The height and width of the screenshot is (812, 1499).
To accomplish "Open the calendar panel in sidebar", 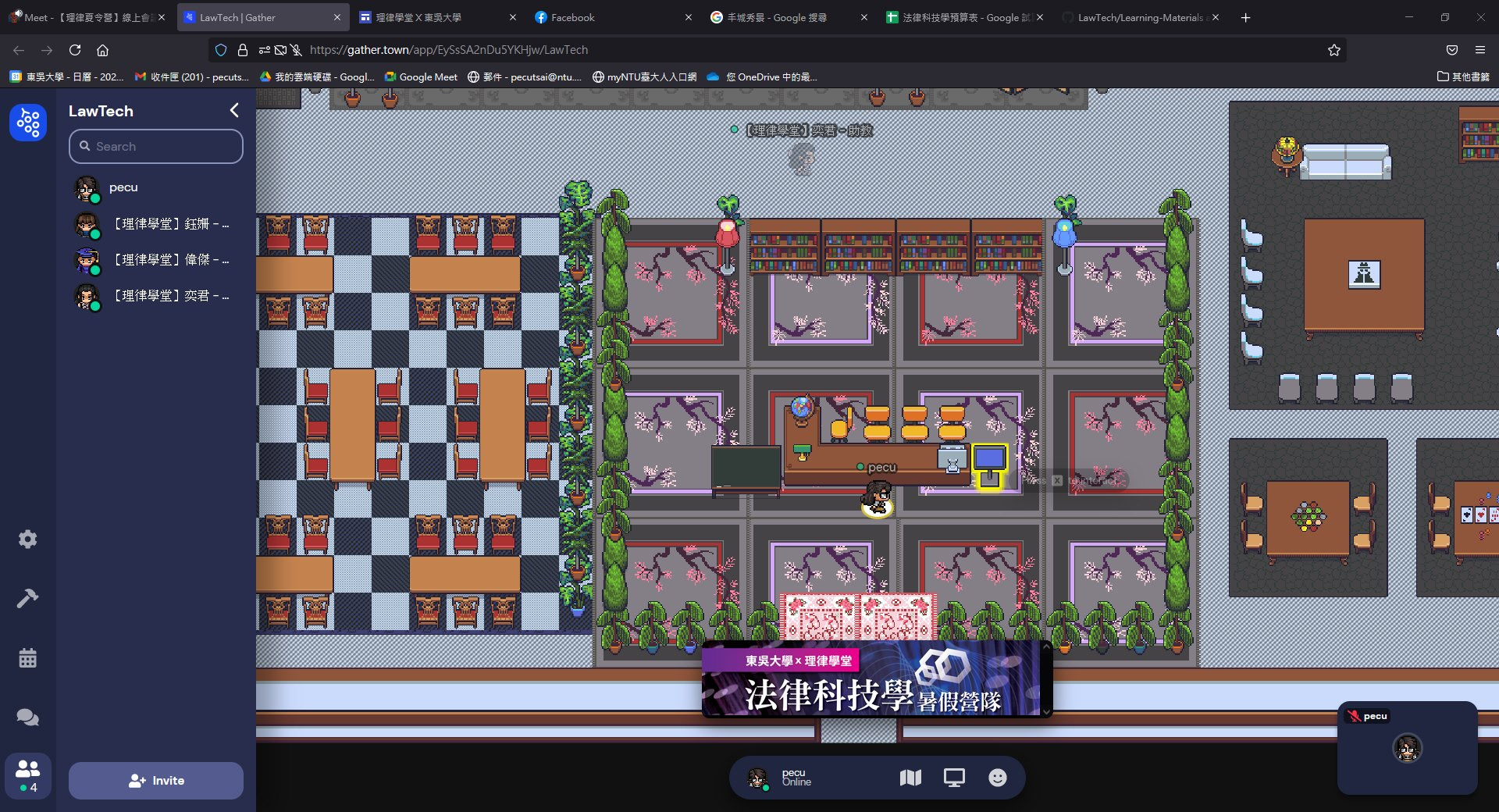I will [x=28, y=658].
